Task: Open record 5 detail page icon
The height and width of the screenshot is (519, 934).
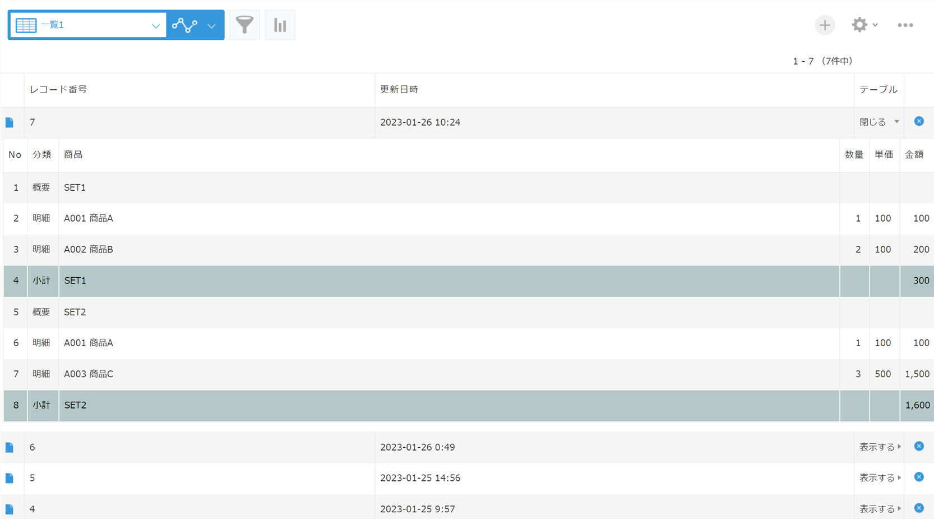Action: 10,478
